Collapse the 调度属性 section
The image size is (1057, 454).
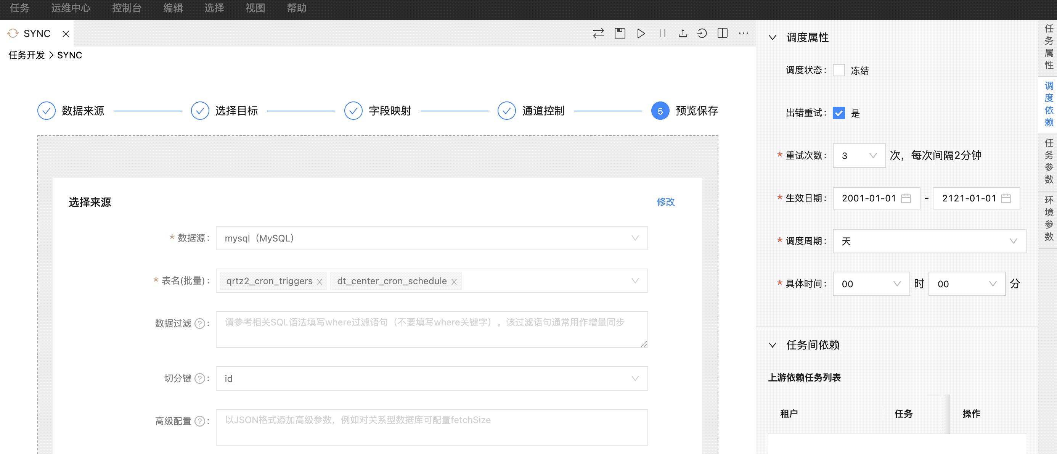[773, 38]
